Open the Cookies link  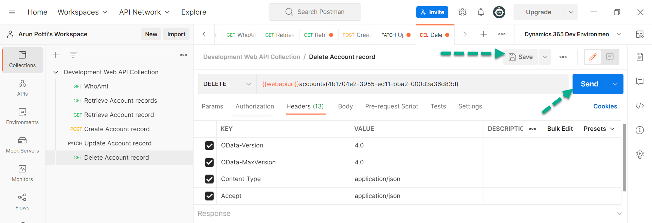coord(605,106)
